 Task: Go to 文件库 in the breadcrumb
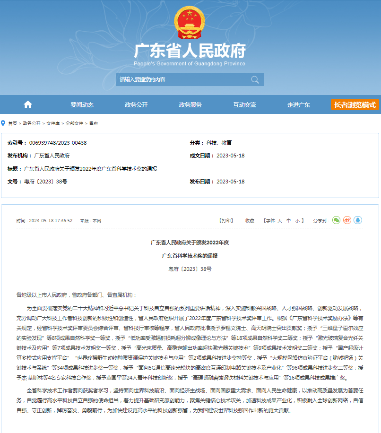point(53,123)
